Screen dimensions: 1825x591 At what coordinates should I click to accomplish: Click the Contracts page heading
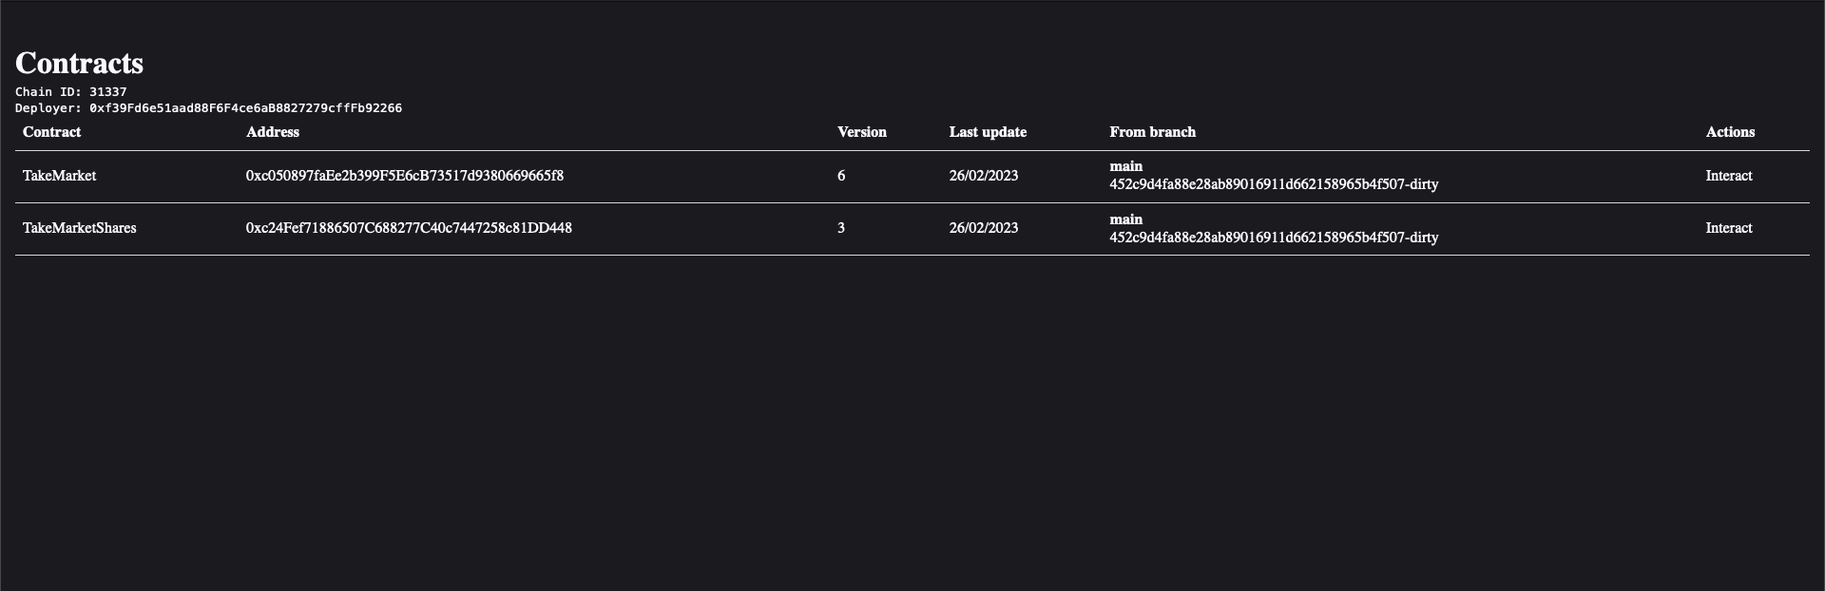[x=79, y=63]
